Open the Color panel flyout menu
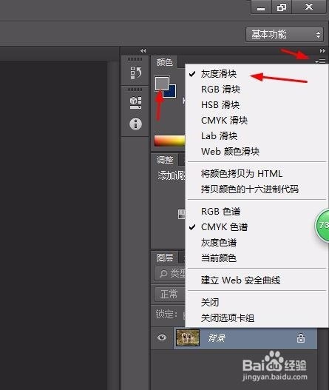The height and width of the screenshot is (390, 329). click(x=320, y=61)
